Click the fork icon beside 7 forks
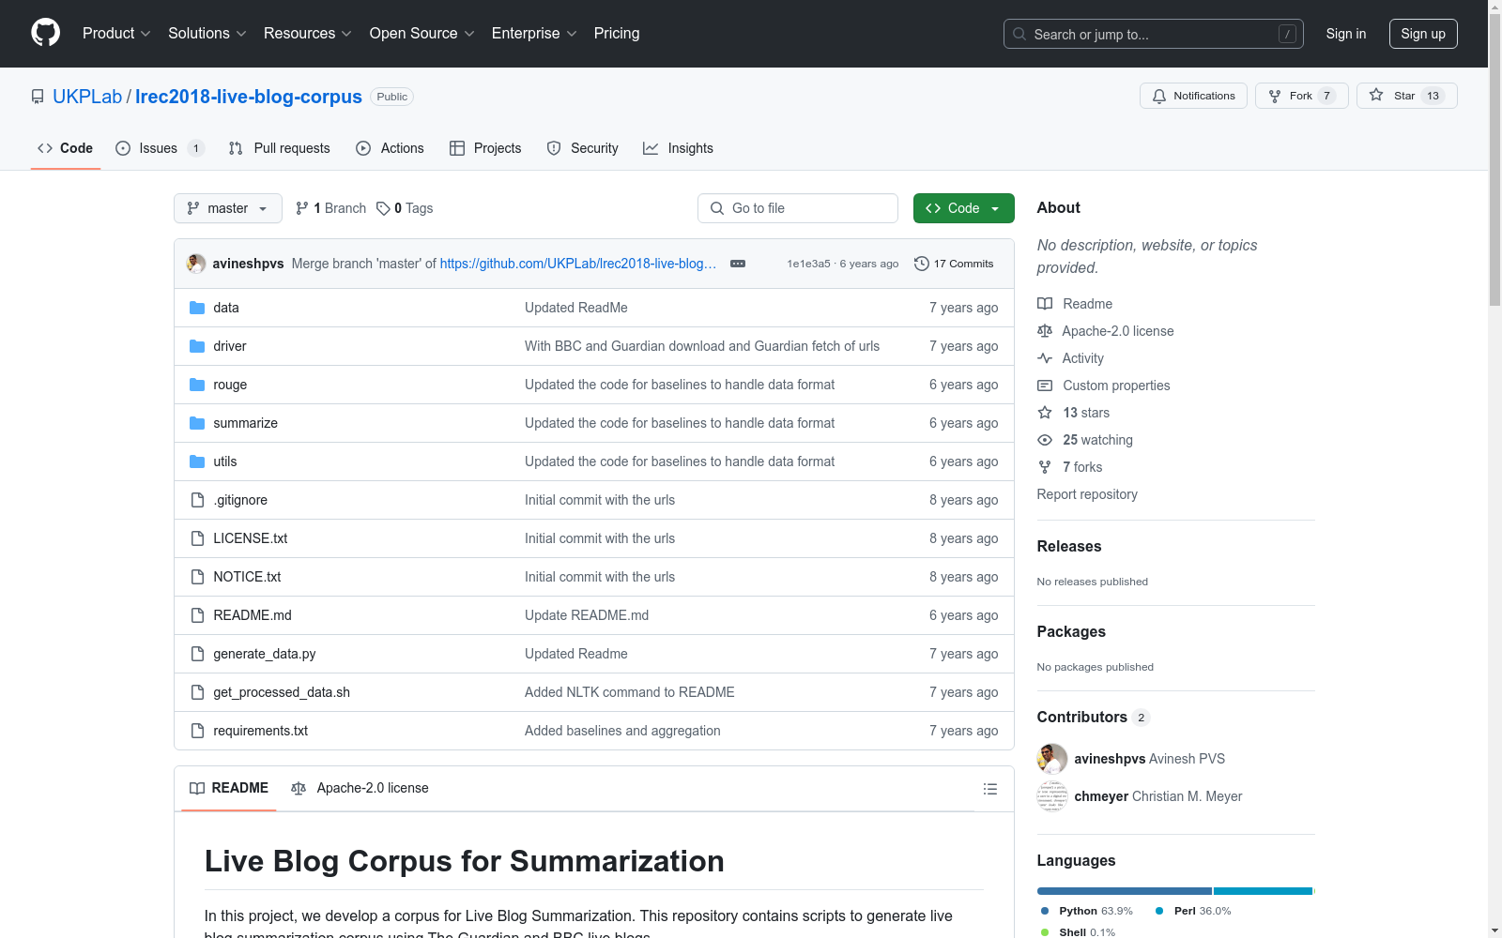Screen dimensions: 1502x938 pyautogui.click(x=1045, y=467)
